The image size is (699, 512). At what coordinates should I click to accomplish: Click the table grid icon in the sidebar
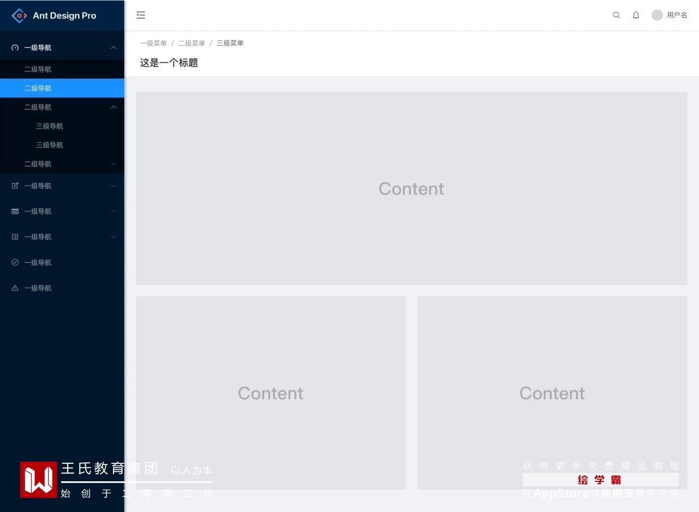pos(15,211)
